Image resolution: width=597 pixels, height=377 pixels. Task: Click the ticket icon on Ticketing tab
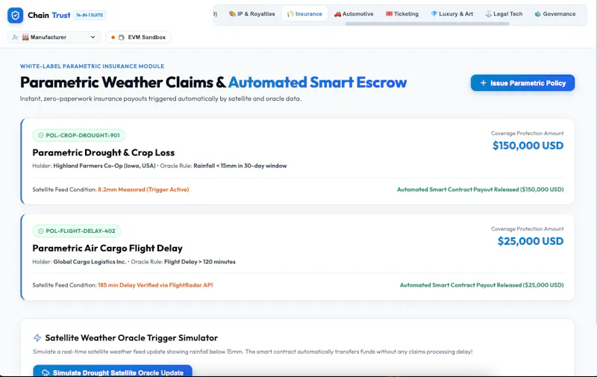389,13
